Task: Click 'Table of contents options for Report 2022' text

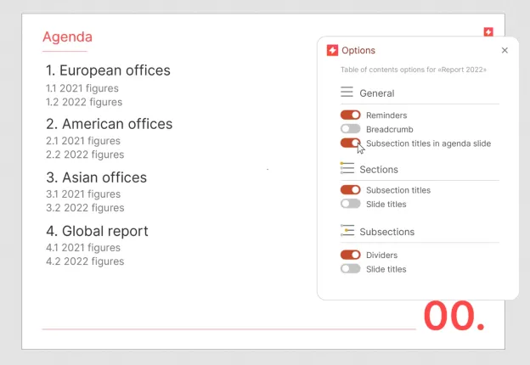Action: coord(414,70)
